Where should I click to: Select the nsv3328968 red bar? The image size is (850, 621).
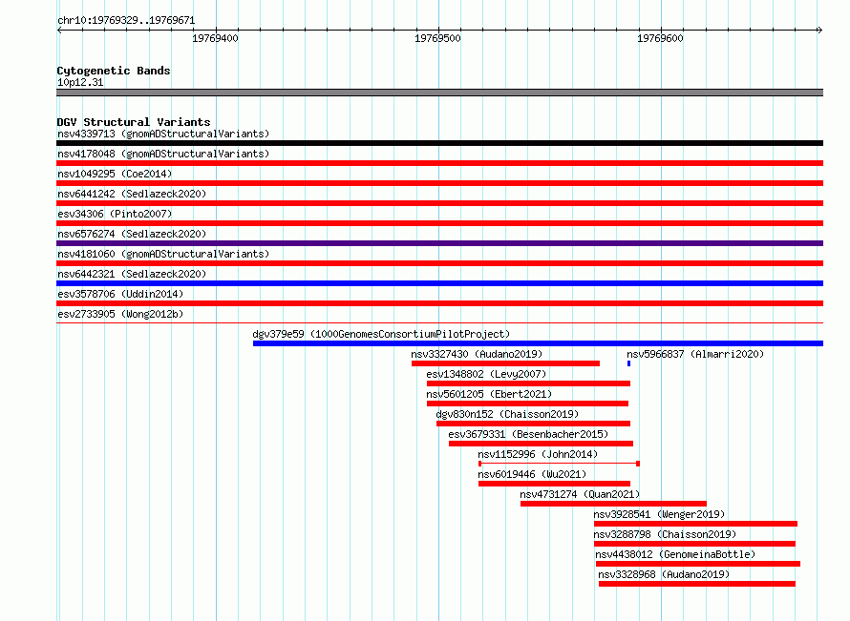point(697,584)
